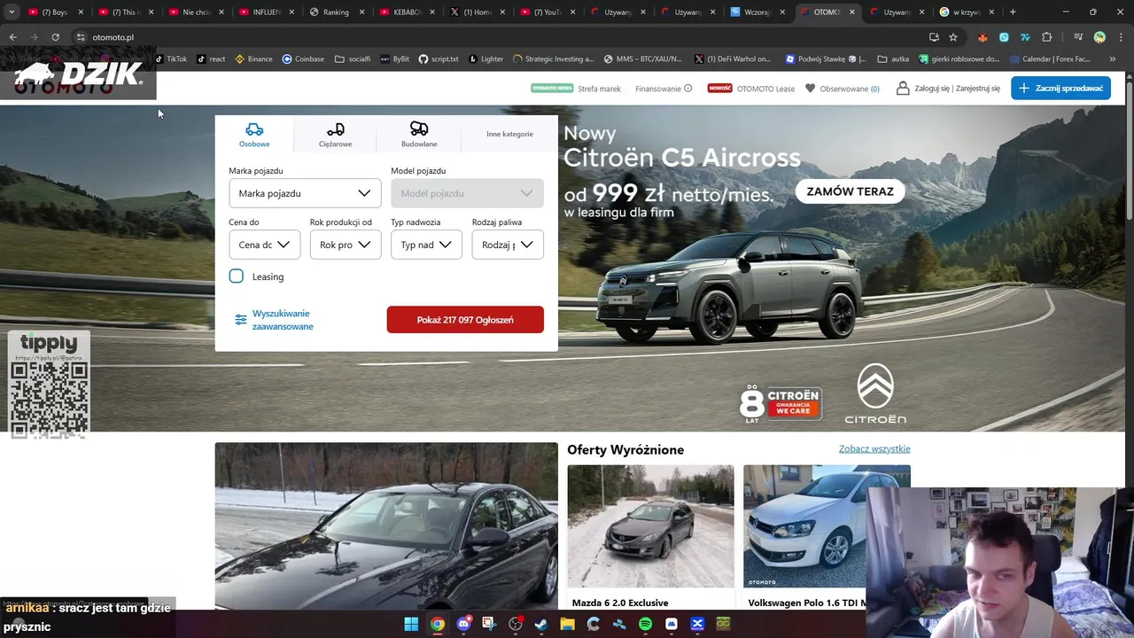
Task: Open the Inne kategorie tab
Action: click(x=509, y=134)
